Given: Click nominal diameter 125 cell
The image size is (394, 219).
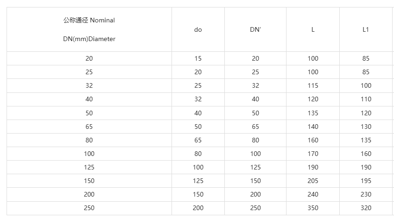Looking at the screenshot, I should 89,167.
